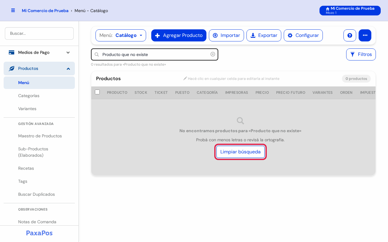This screenshot has width=388, height=242.
Task: Open the Menú: Catálogo dropdown
Action: click(121, 35)
